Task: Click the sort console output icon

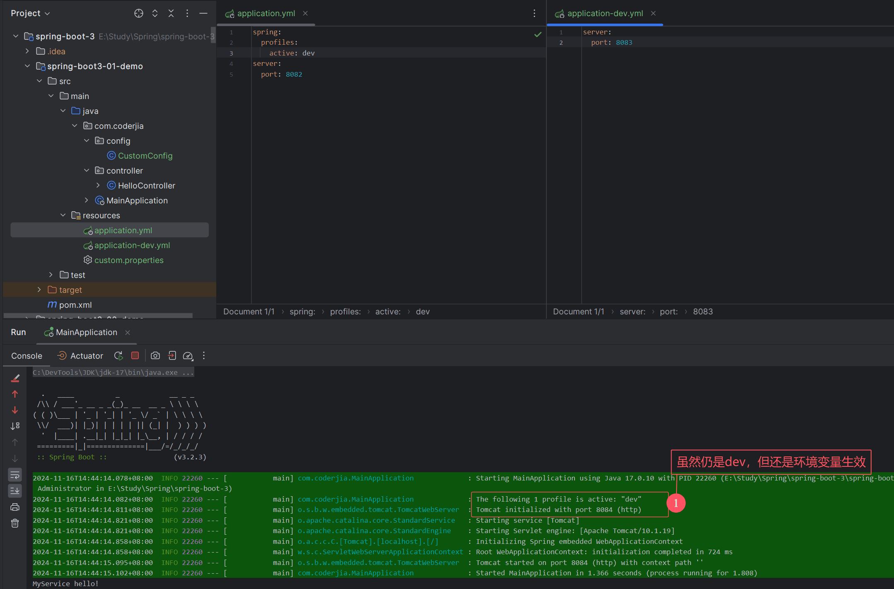Action: click(15, 426)
